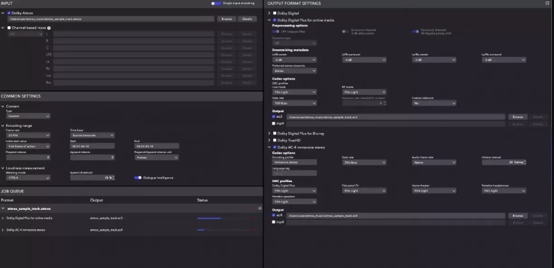Cancel the Dolby Digital Plus for online media job
Viewport: 554px width, 268px height.
click(253, 218)
